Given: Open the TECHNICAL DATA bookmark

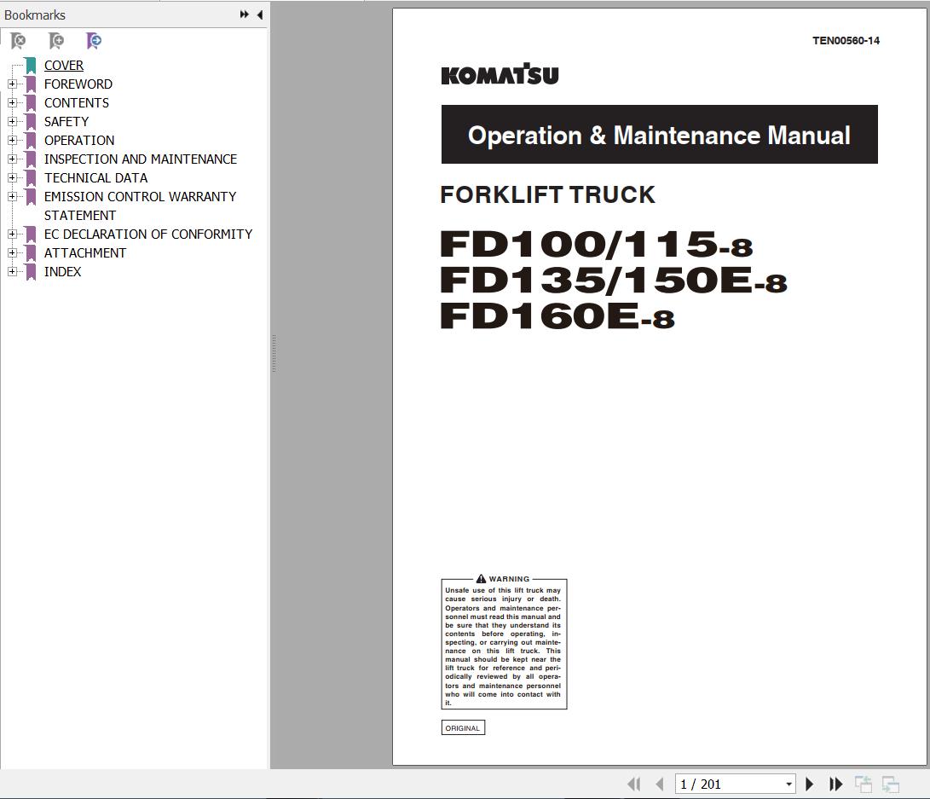Looking at the screenshot, I should [96, 178].
